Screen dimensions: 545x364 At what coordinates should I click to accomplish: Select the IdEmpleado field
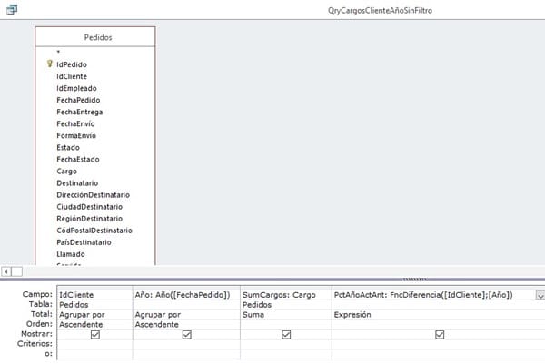coord(76,88)
